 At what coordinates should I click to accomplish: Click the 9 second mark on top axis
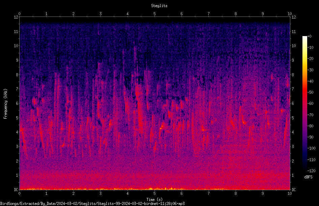coord(263,14)
